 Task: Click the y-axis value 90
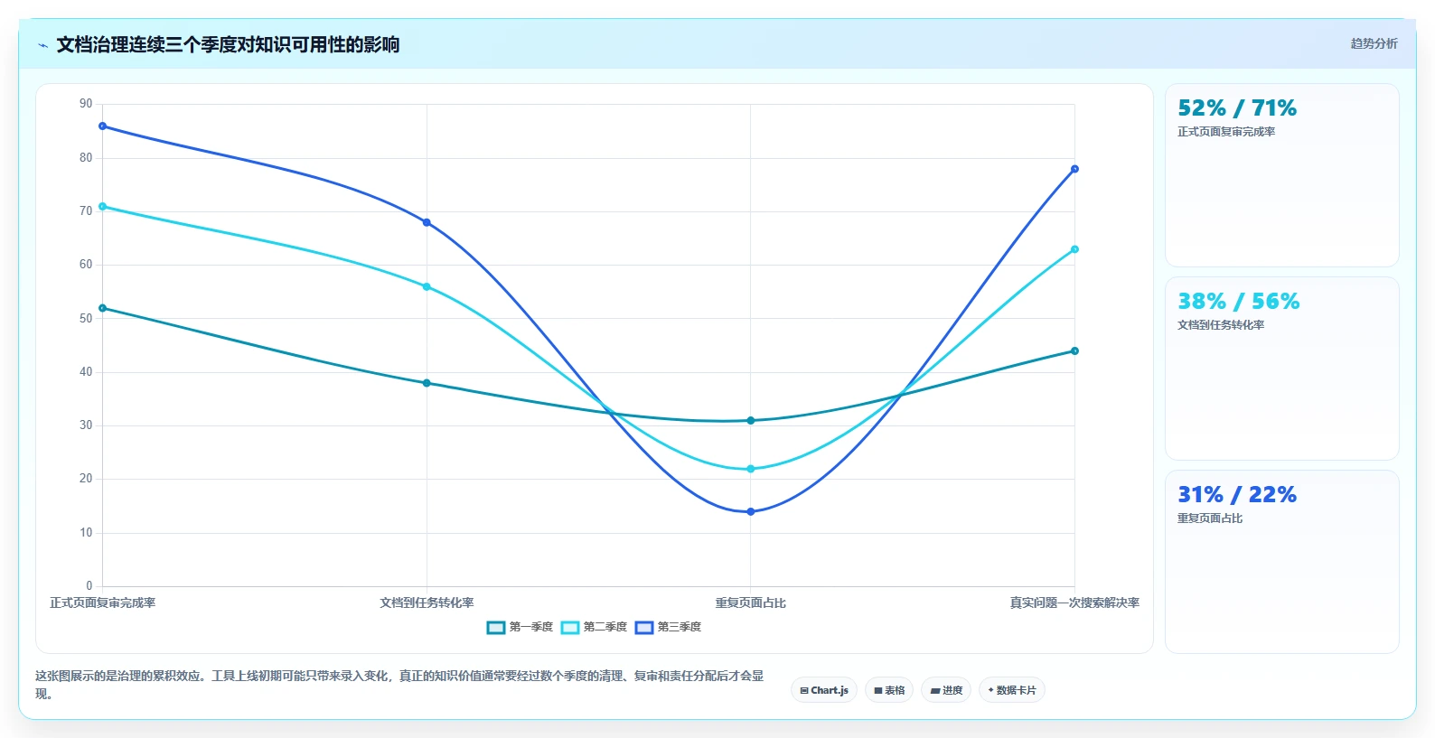point(86,104)
